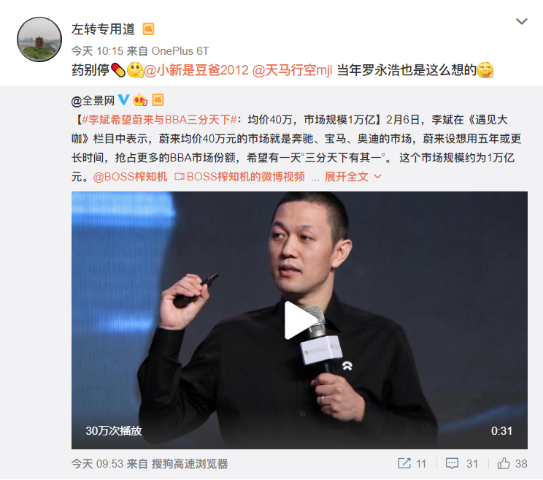Open BOSS榨知机的微博视频 video link

tap(239, 177)
